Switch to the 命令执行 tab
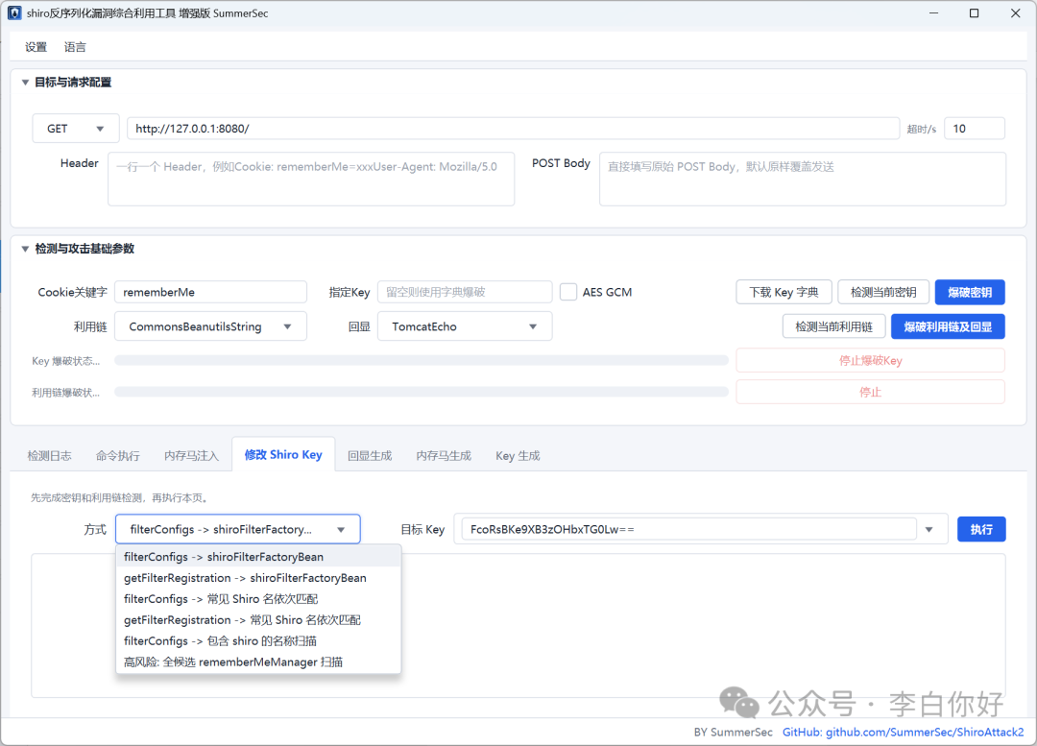1037x746 pixels. (118, 456)
